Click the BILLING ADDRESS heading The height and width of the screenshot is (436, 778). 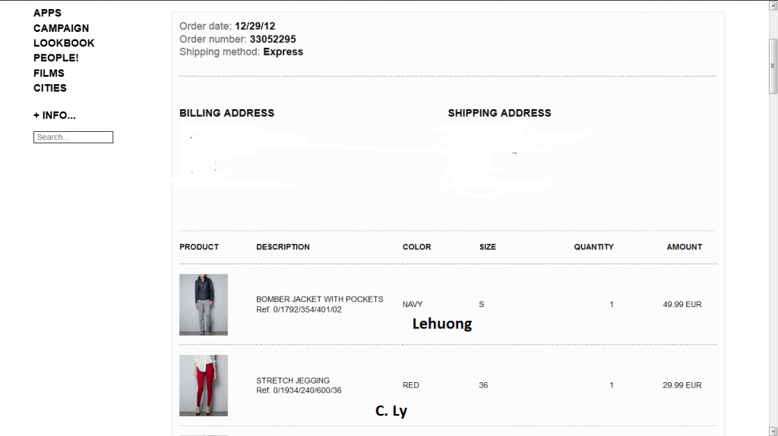click(226, 113)
